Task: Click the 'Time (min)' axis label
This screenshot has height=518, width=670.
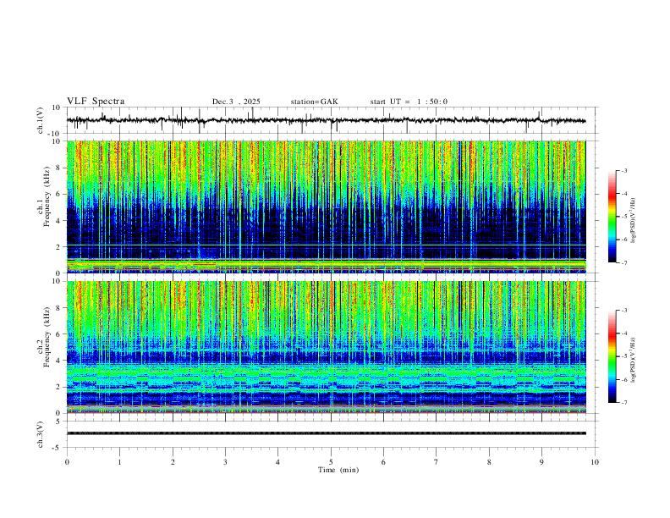Action: 338,470
